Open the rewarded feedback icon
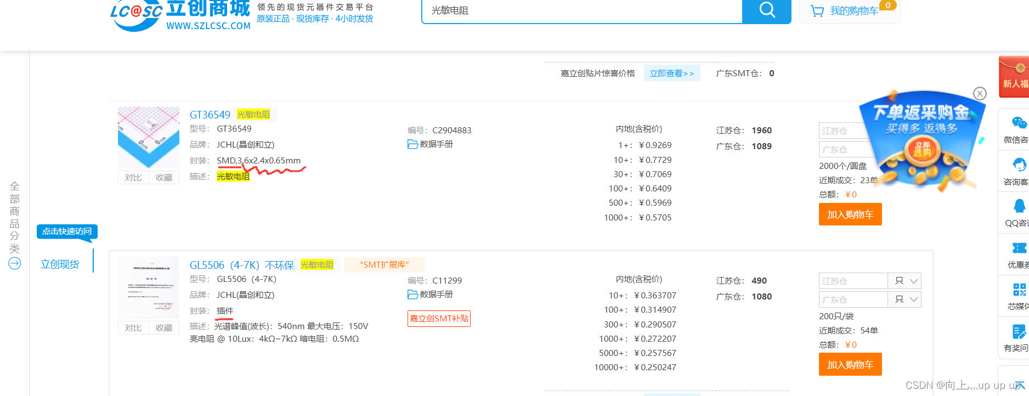This screenshot has width=1029, height=396. 1019,331
